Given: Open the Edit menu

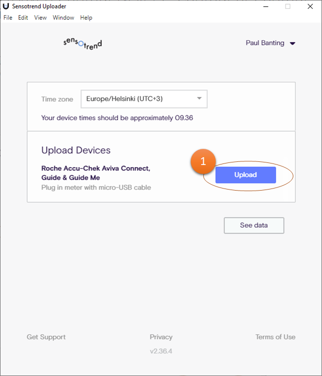Looking at the screenshot, I should pyautogui.click(x=23, y=18).
